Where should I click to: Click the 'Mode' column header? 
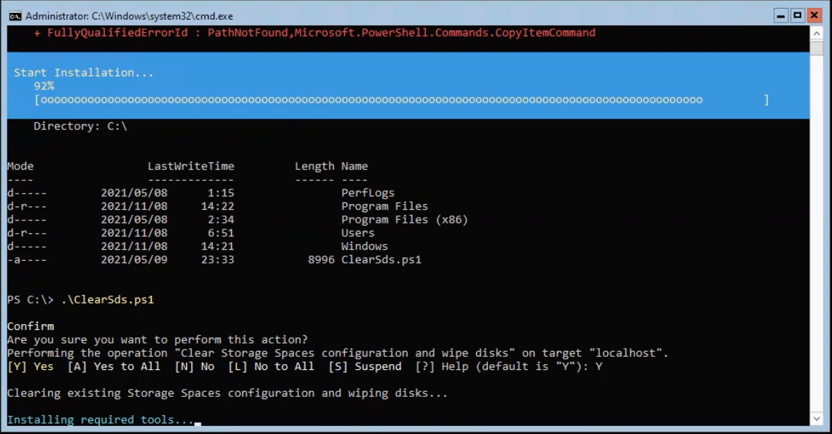coord(20,166)
